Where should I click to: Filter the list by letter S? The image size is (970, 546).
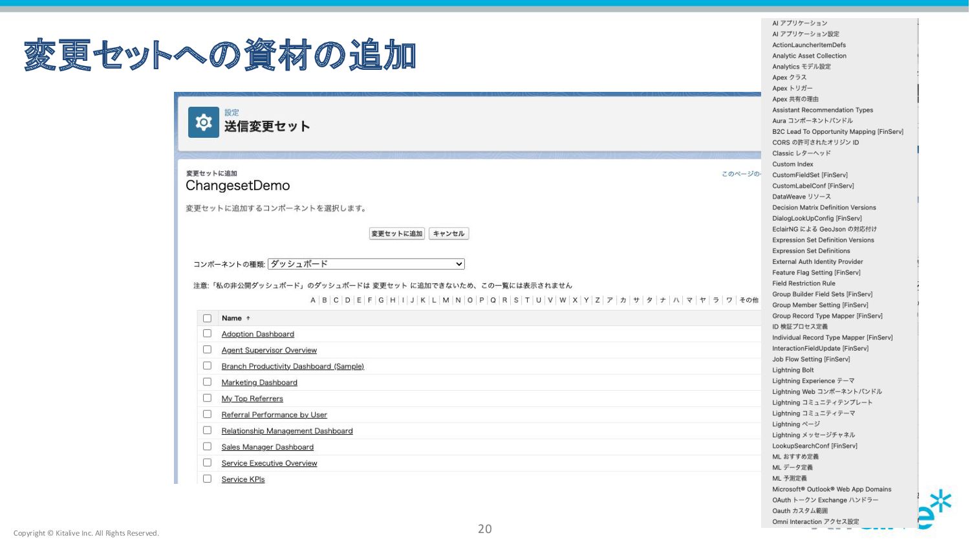516,300
